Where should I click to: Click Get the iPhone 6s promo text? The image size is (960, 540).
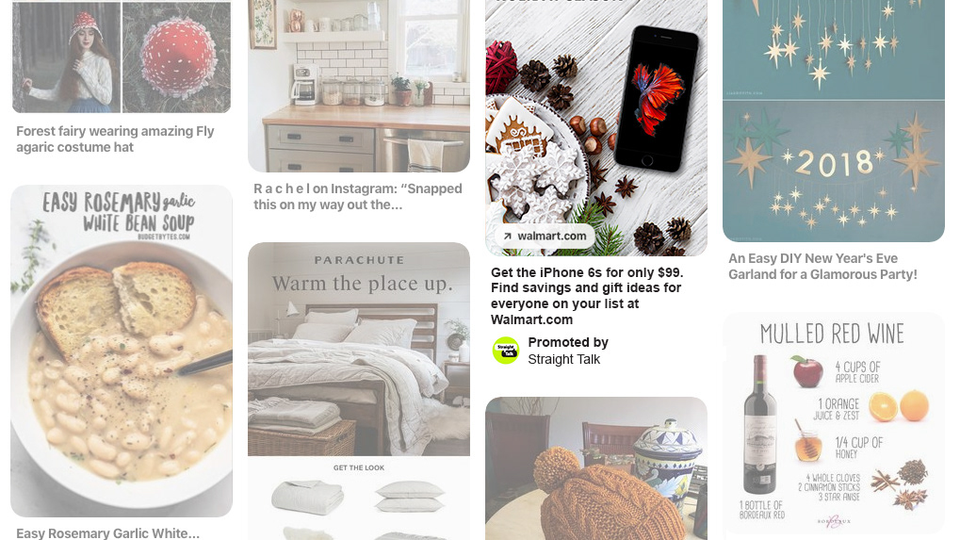click(x=587, y=296)
